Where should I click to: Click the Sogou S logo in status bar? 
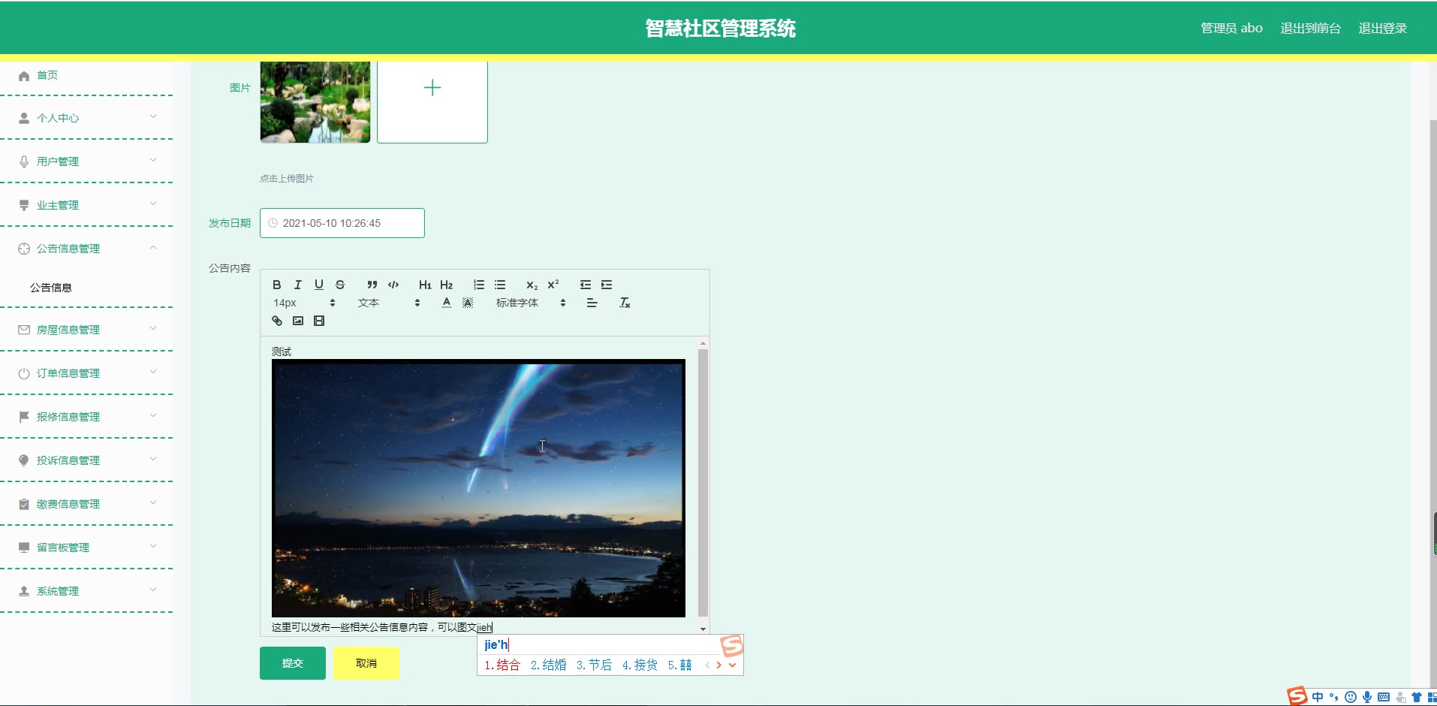[1297, 696]
